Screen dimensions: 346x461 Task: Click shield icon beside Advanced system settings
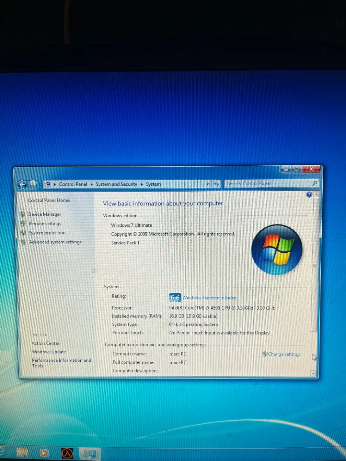click(23, 242)
